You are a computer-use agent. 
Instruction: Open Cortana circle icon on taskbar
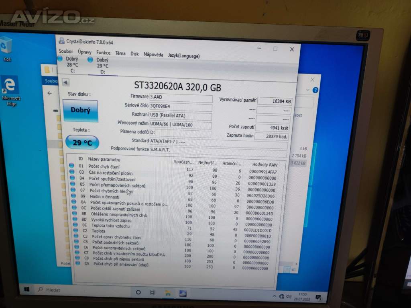tap(138, 292)
